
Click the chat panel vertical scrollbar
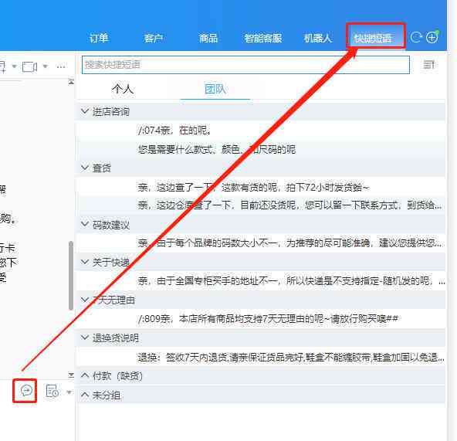(x=71, y=275)
